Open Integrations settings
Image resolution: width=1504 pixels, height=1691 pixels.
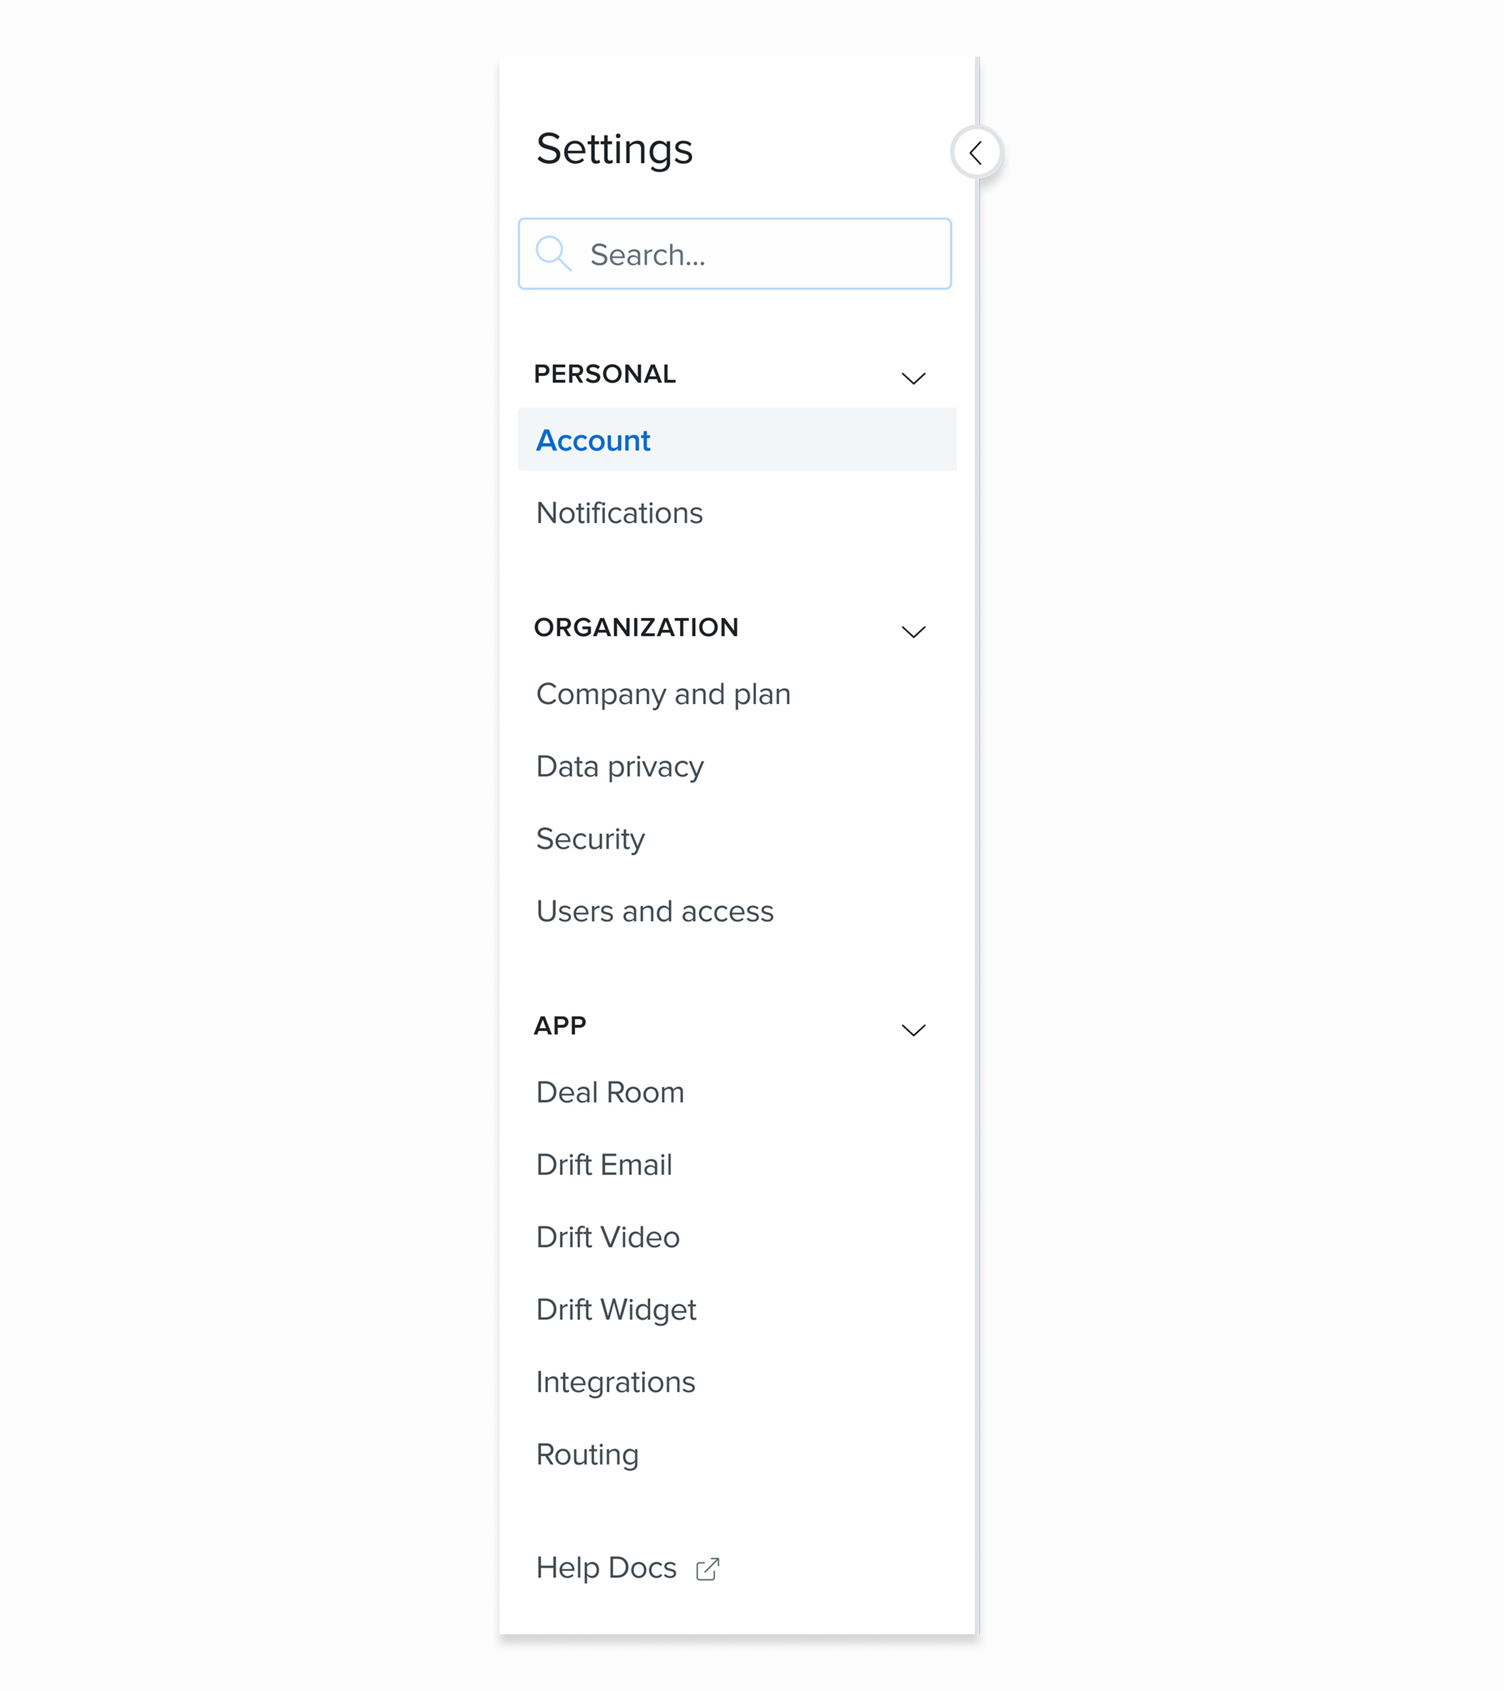[615, 1382]
